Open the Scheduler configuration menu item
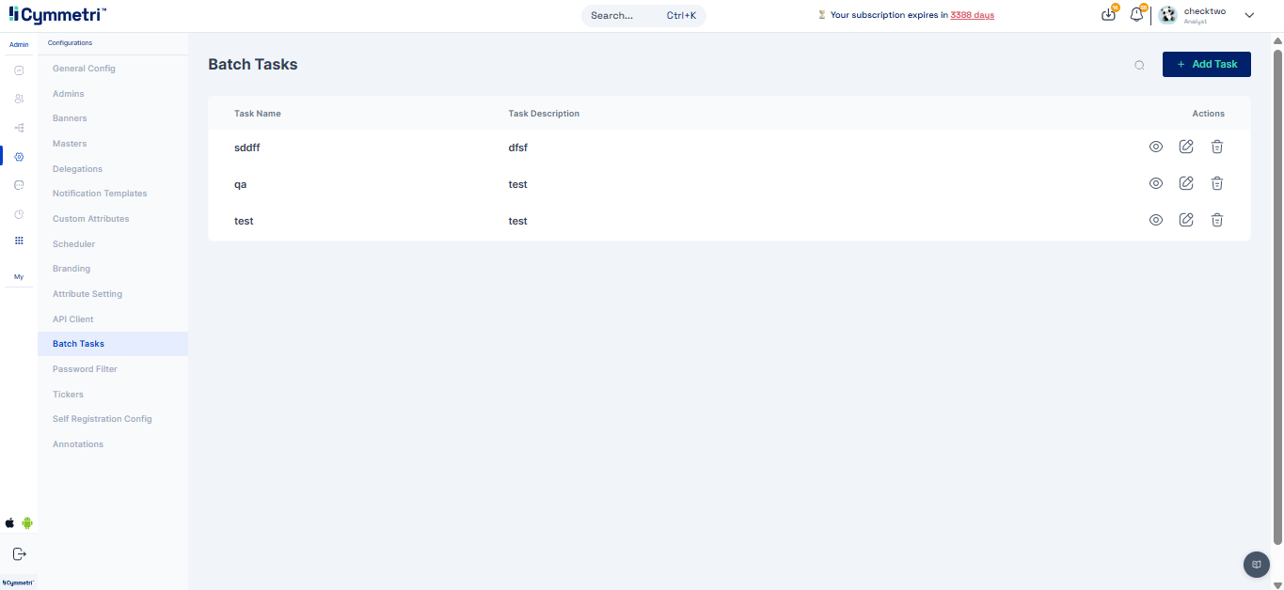Viewport: 1284px width, 590px height. pyautogui.click(x=73, y=244)
